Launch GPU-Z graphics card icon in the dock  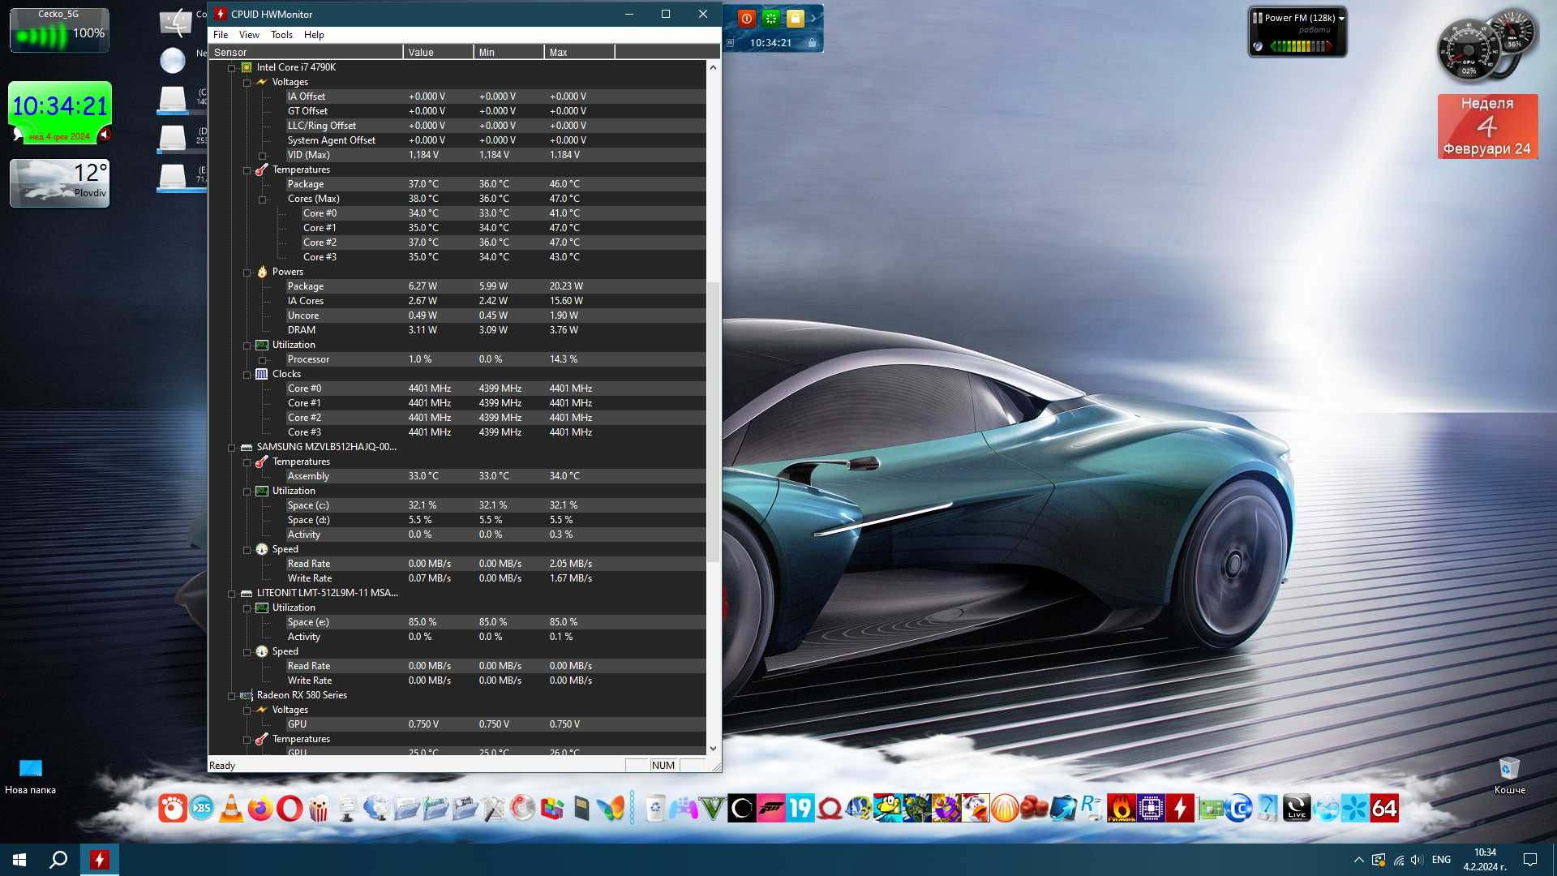[1209, 809]
